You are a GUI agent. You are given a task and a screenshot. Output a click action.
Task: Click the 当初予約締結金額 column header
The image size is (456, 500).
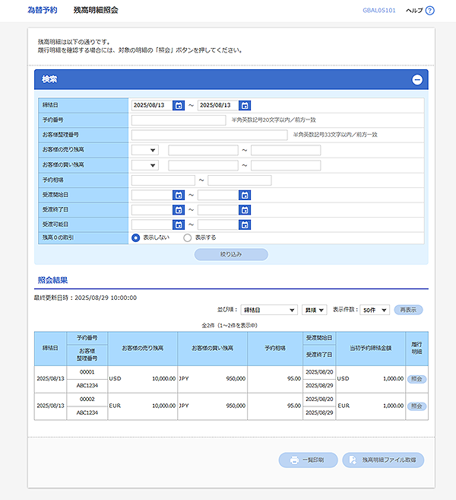pos(371,349)
